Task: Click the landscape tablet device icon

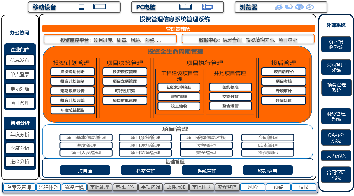Action: pos(99,7)
